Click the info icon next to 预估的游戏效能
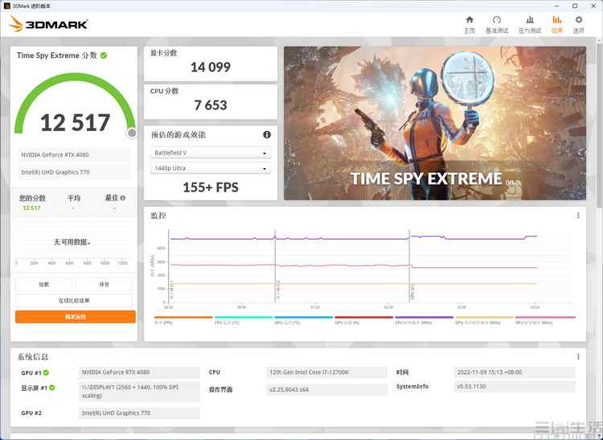This screenshot has height=440, width=603. [x=267, y=134]
